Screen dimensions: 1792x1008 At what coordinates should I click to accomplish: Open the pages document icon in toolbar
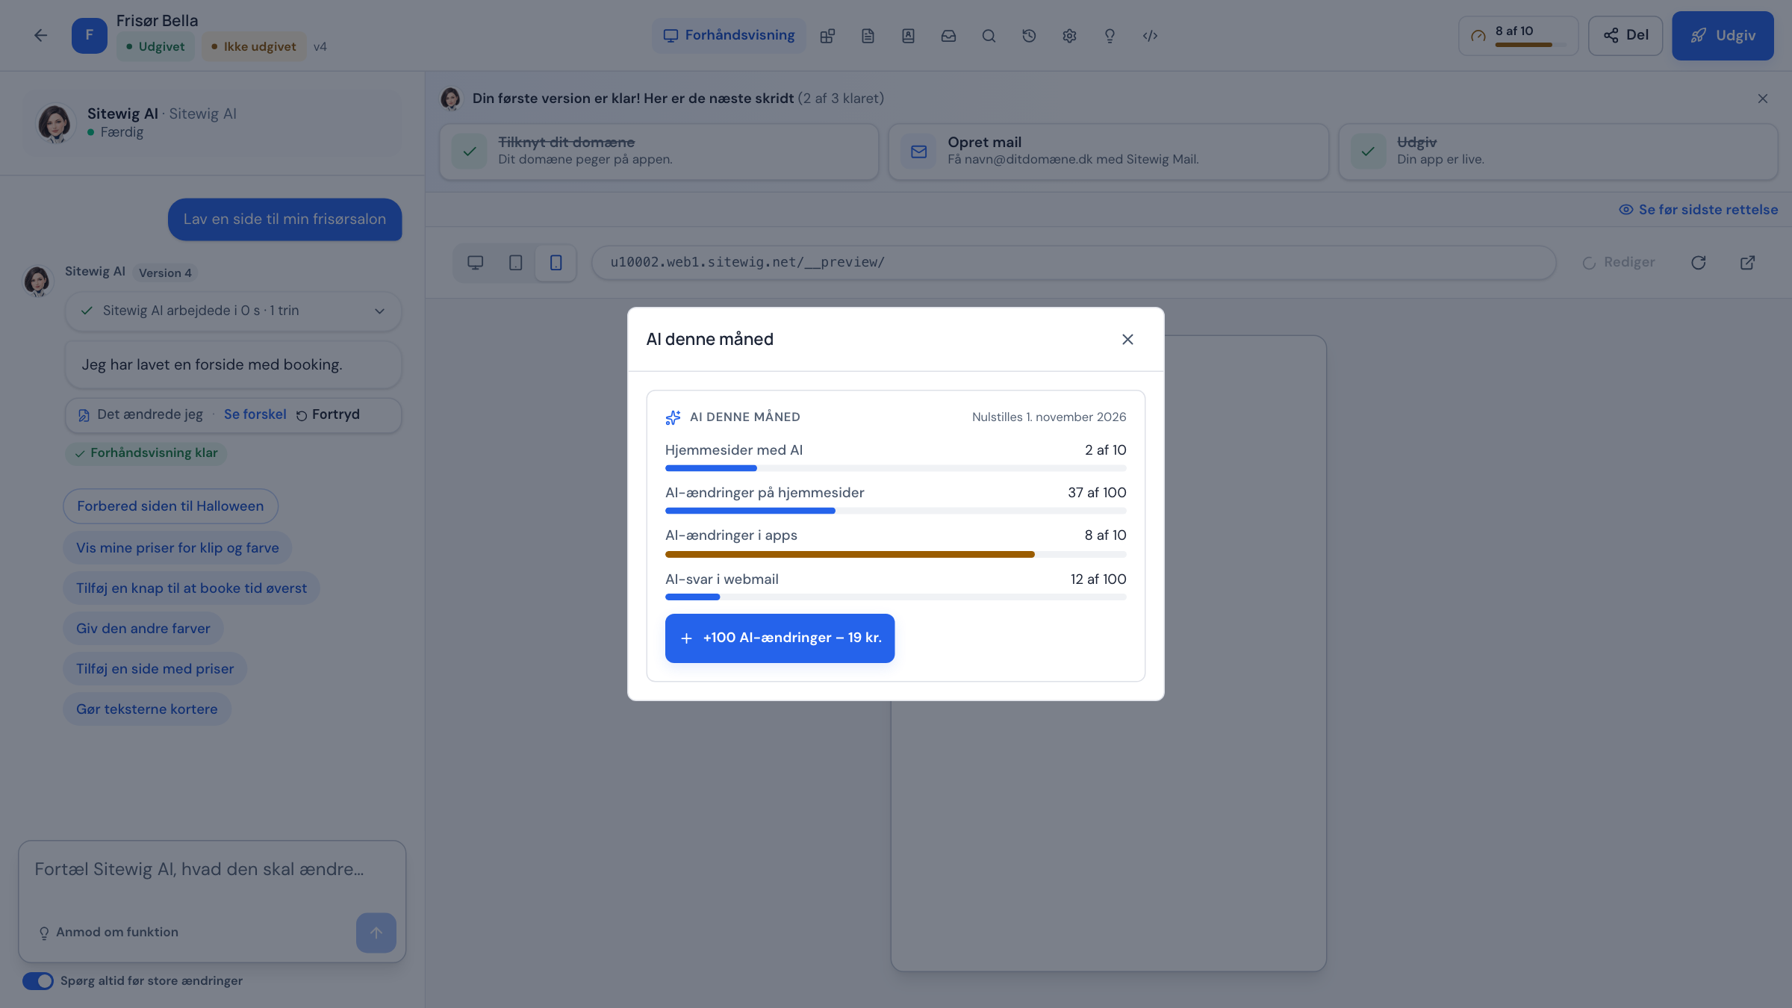point(868,36)
